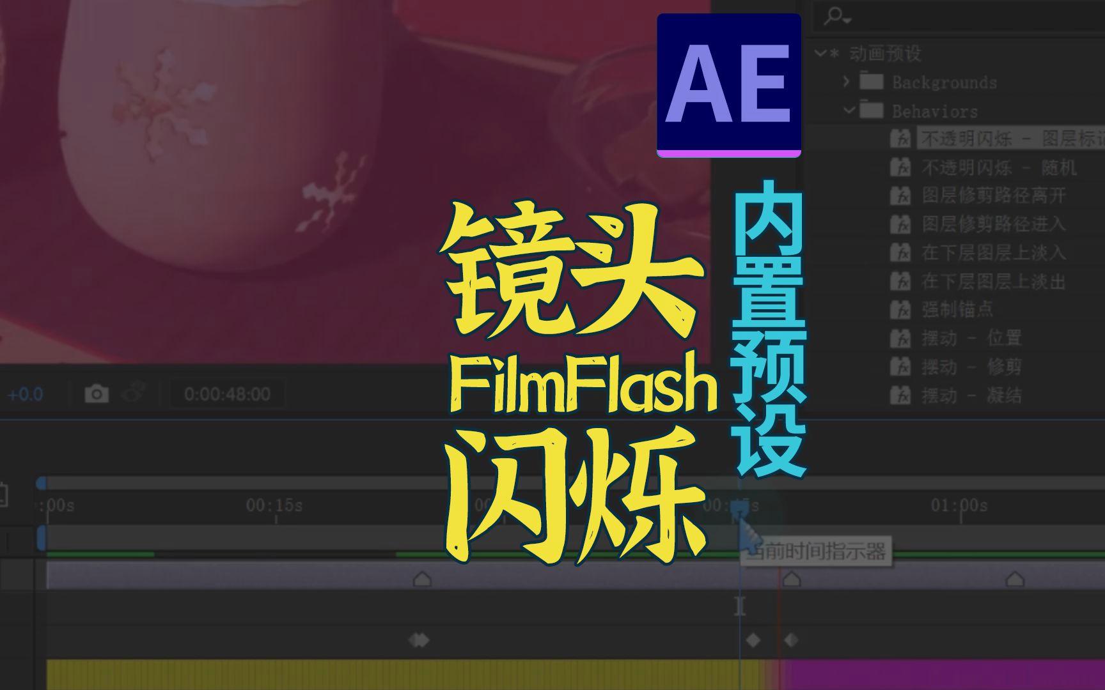Click the 00:15s mark on the time ruler
Image resolution: width=1105 pixels, height=690 pixels.
click(x=274, y=505)
